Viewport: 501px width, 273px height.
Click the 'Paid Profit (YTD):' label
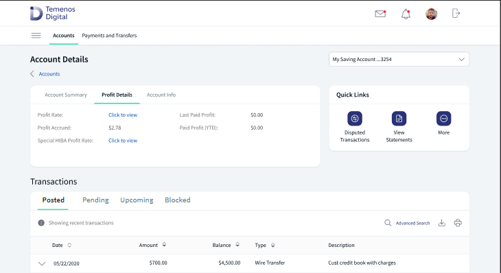tap(199, 128)
